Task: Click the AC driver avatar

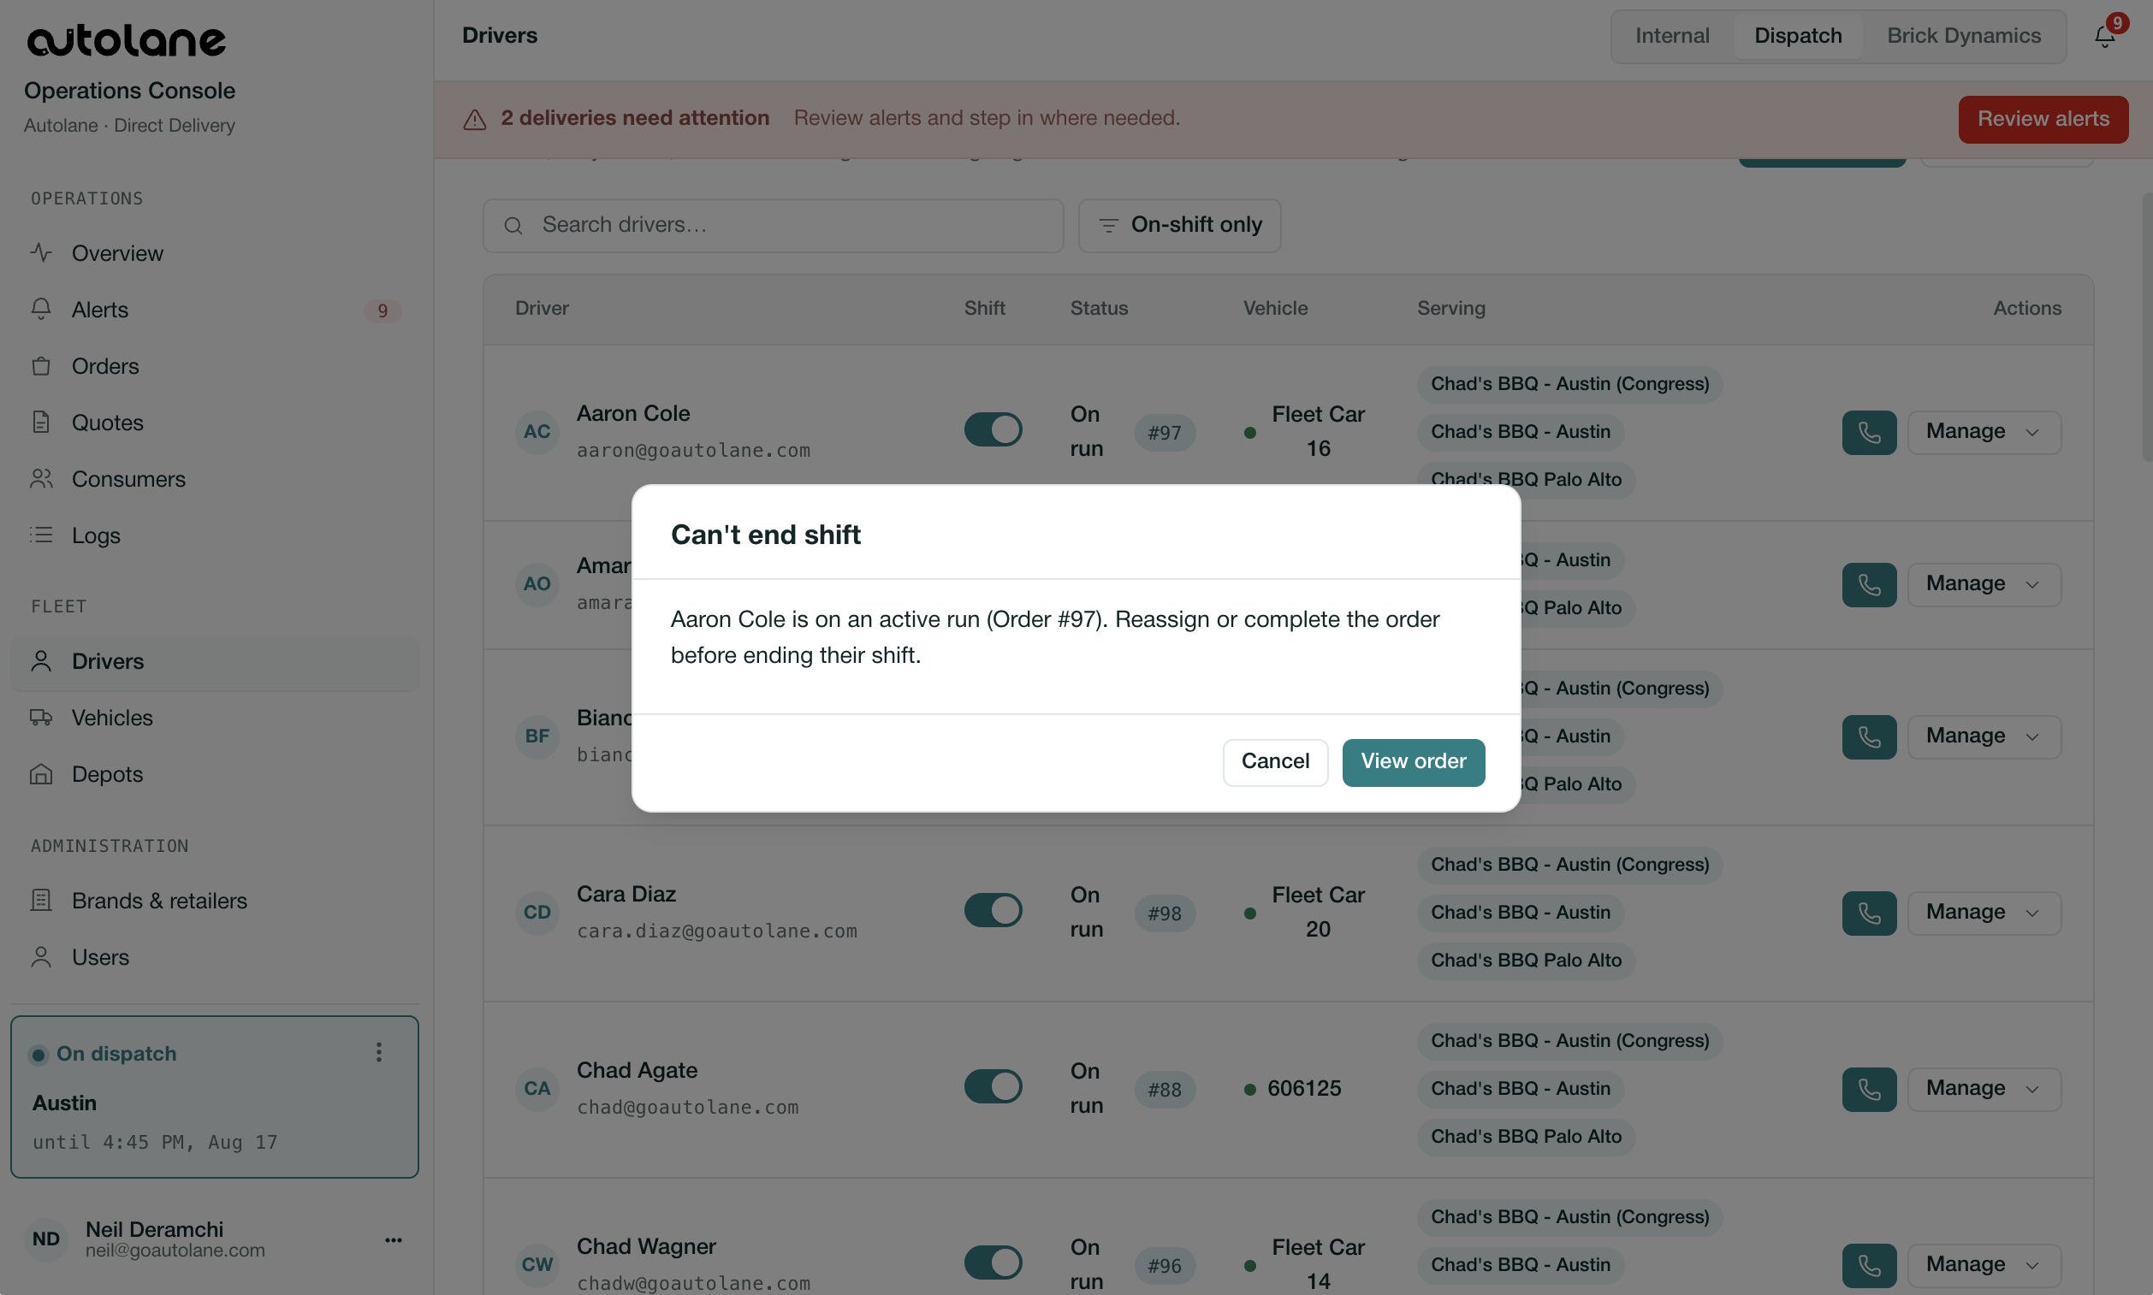Action: coord(536,432)
